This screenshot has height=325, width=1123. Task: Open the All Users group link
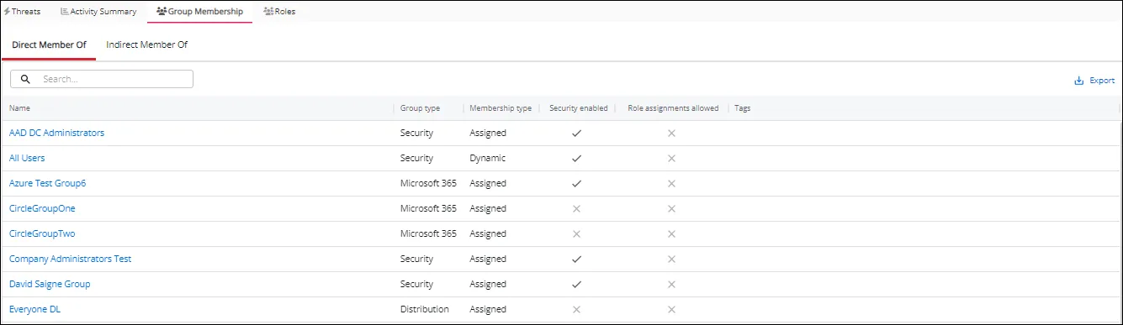click(27, 158)
